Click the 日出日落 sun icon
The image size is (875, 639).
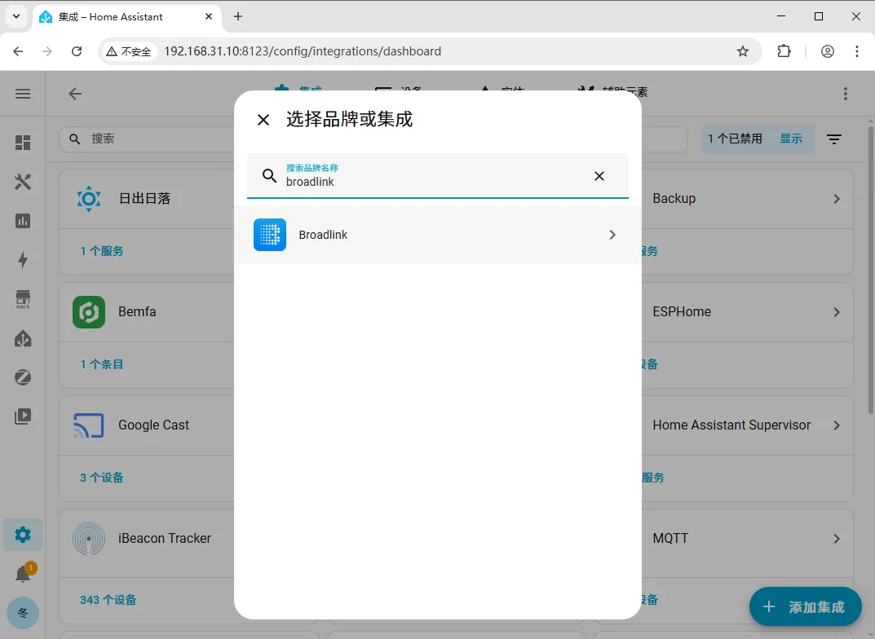89,199
